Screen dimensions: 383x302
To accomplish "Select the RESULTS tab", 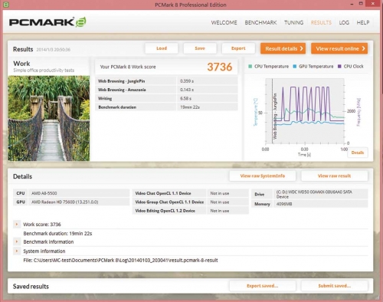I will pyautogui.click(x=321, y=22).
